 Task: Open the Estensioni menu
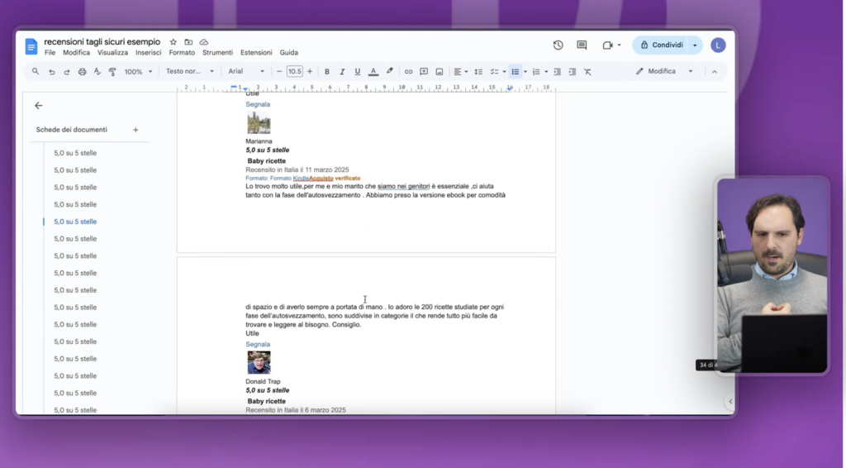256,52
